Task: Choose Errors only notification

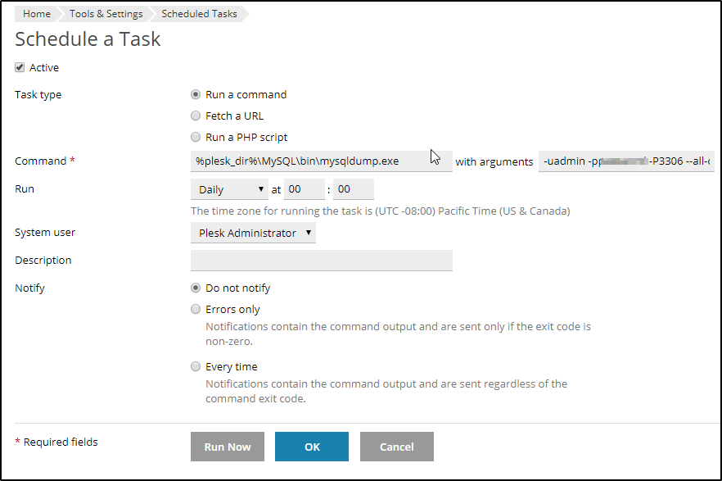Action: (196, 309)
